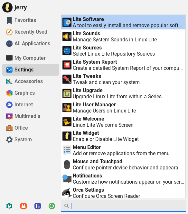Click the blue switch user icon
The height and width of the screenshot is (214, 188).
point(38,206)
